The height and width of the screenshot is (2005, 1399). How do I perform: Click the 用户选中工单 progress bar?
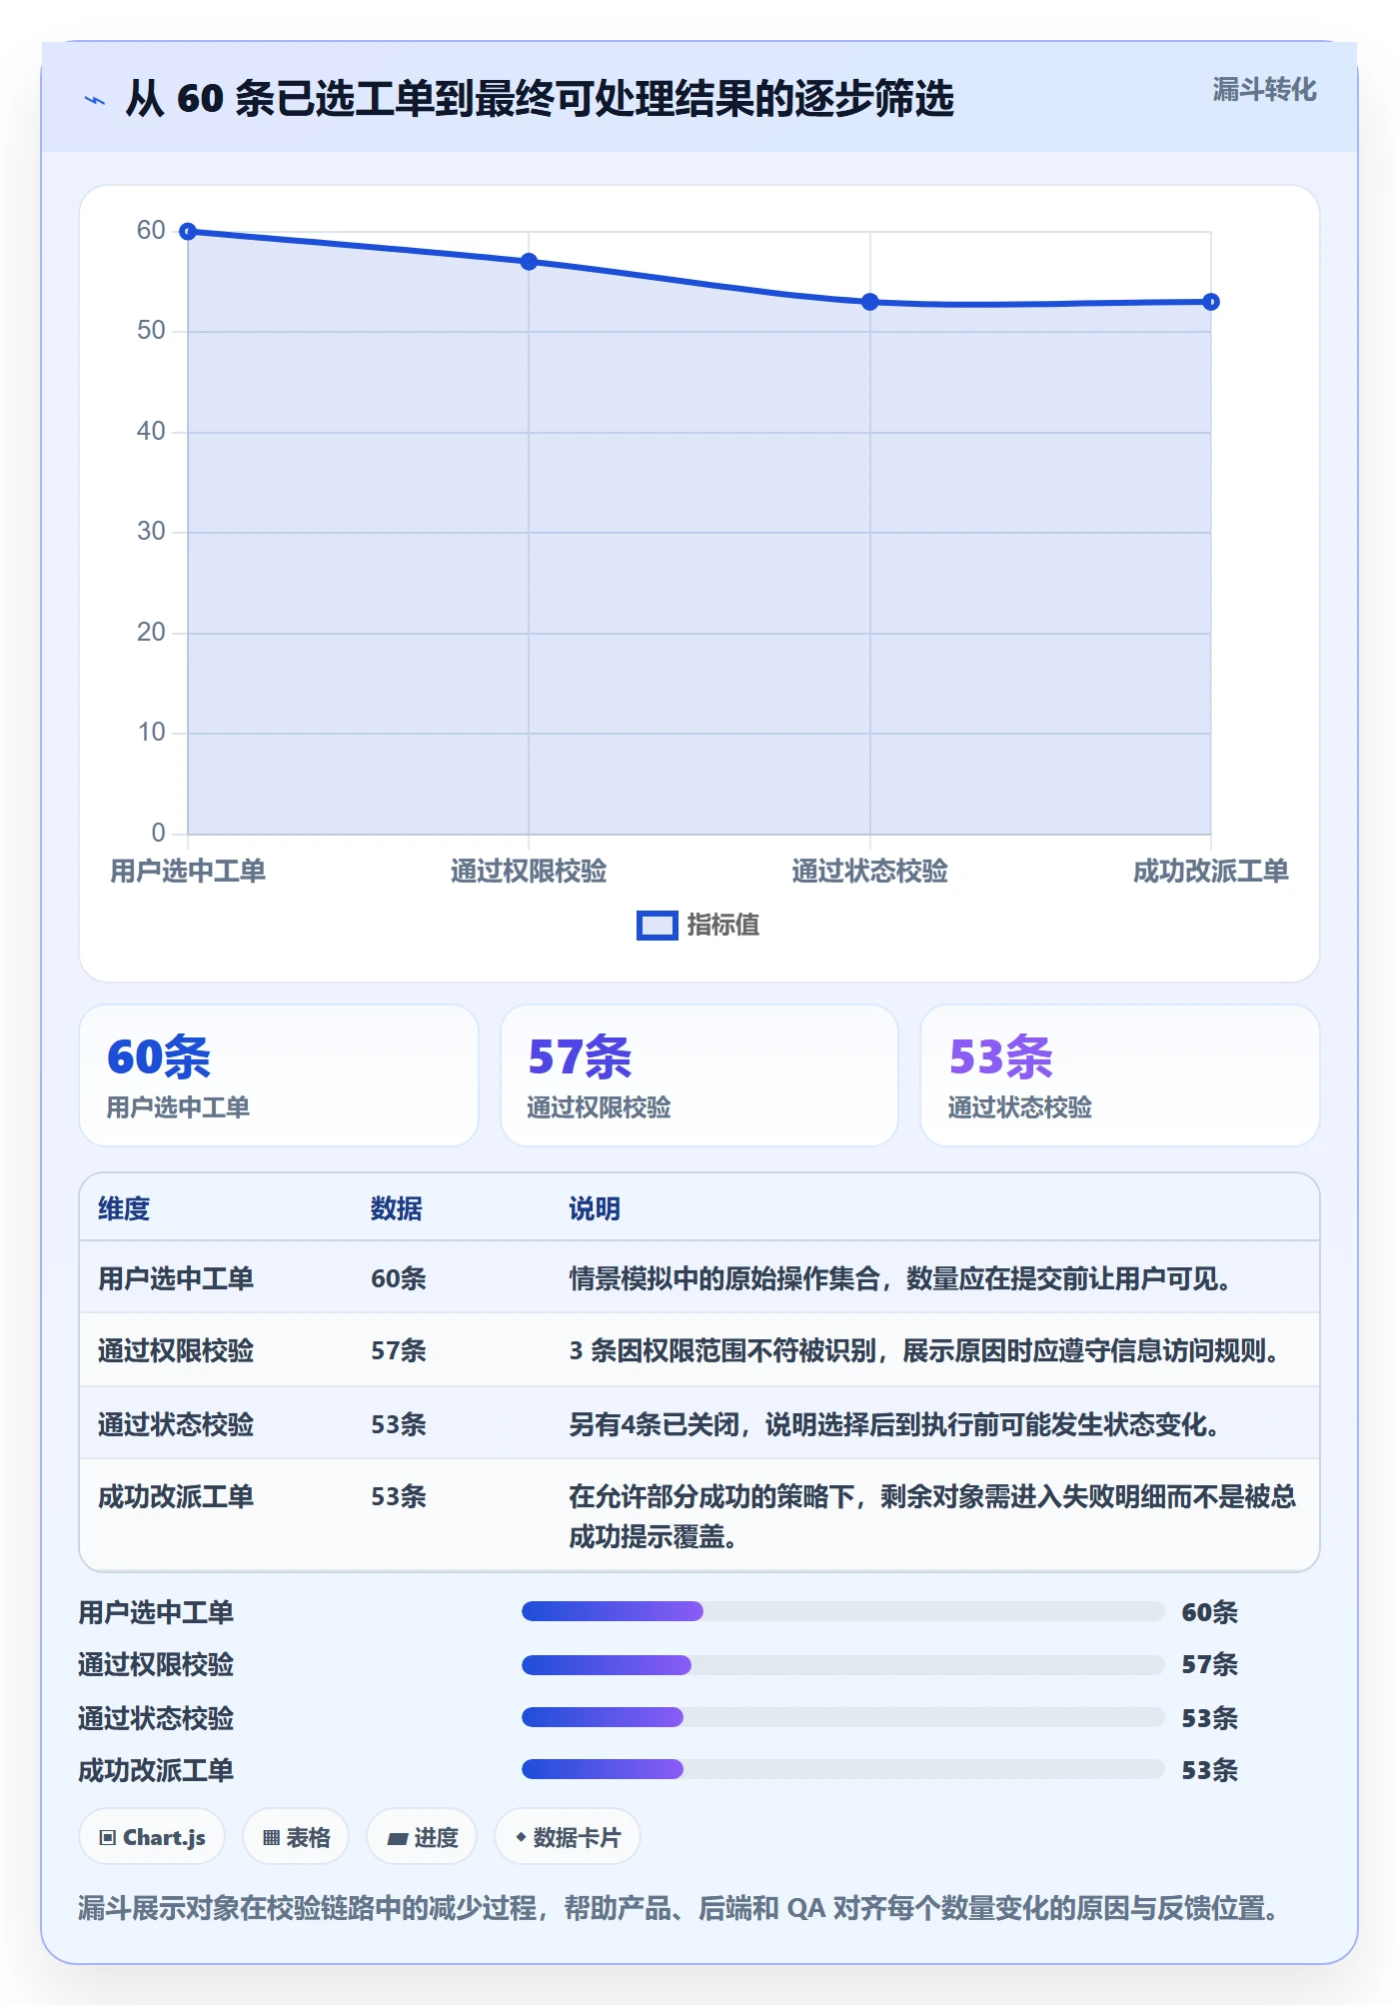(x=843, y=1611)
